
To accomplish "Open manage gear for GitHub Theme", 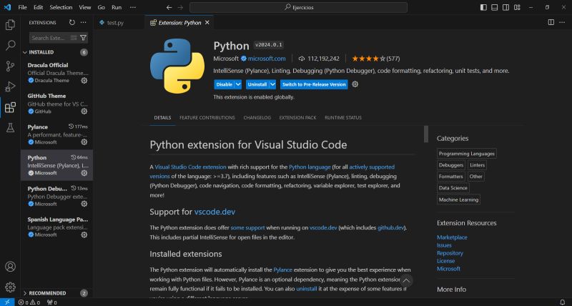I will pyautogui.click(x=84, y=112).
